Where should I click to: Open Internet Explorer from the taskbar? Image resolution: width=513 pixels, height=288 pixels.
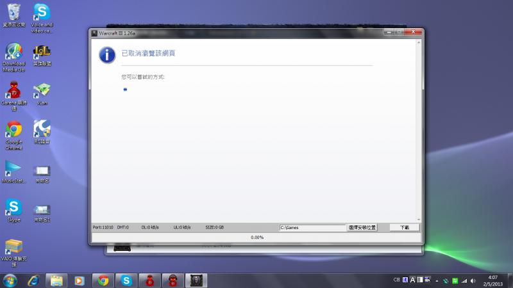click(x=33, y=280)
